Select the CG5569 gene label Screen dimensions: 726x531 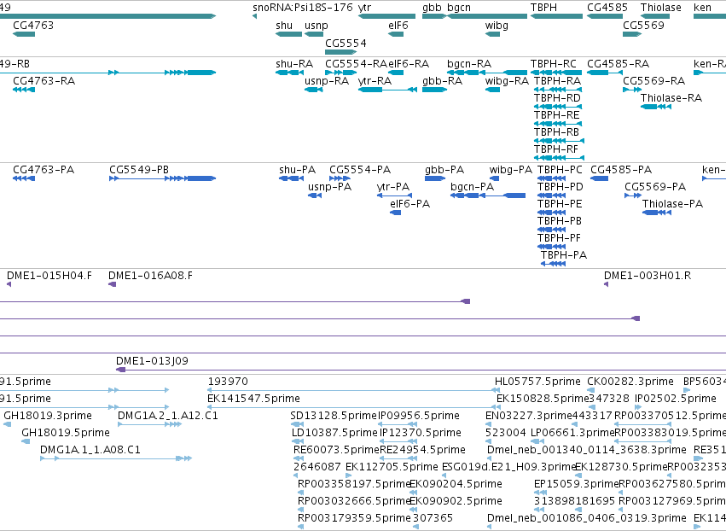pyautogui.click(x=643, y=25)
